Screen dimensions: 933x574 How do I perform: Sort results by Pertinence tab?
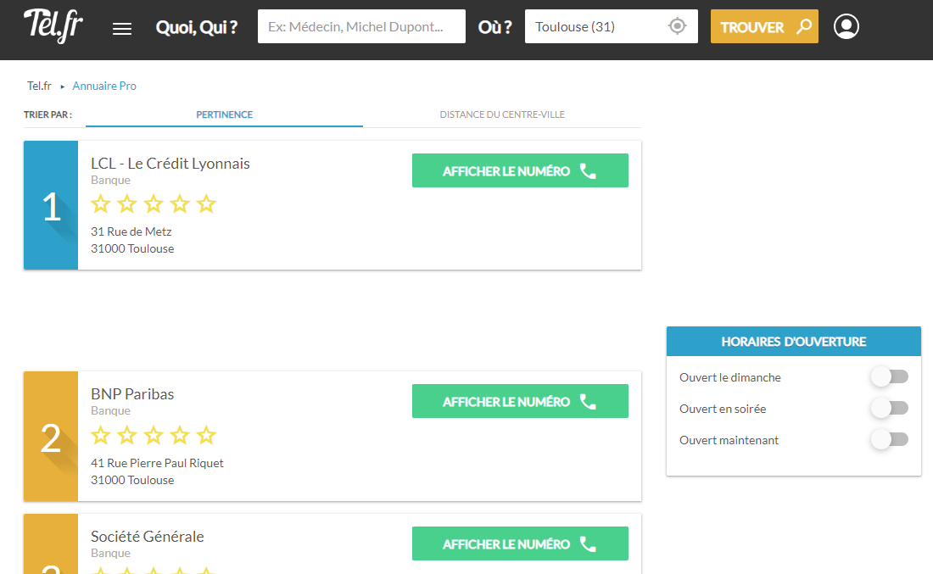(x=224, y=114)
